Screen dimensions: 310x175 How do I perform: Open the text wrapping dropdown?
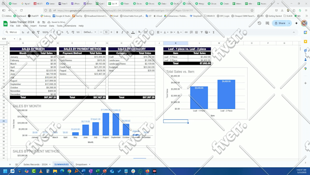(172, 32)
